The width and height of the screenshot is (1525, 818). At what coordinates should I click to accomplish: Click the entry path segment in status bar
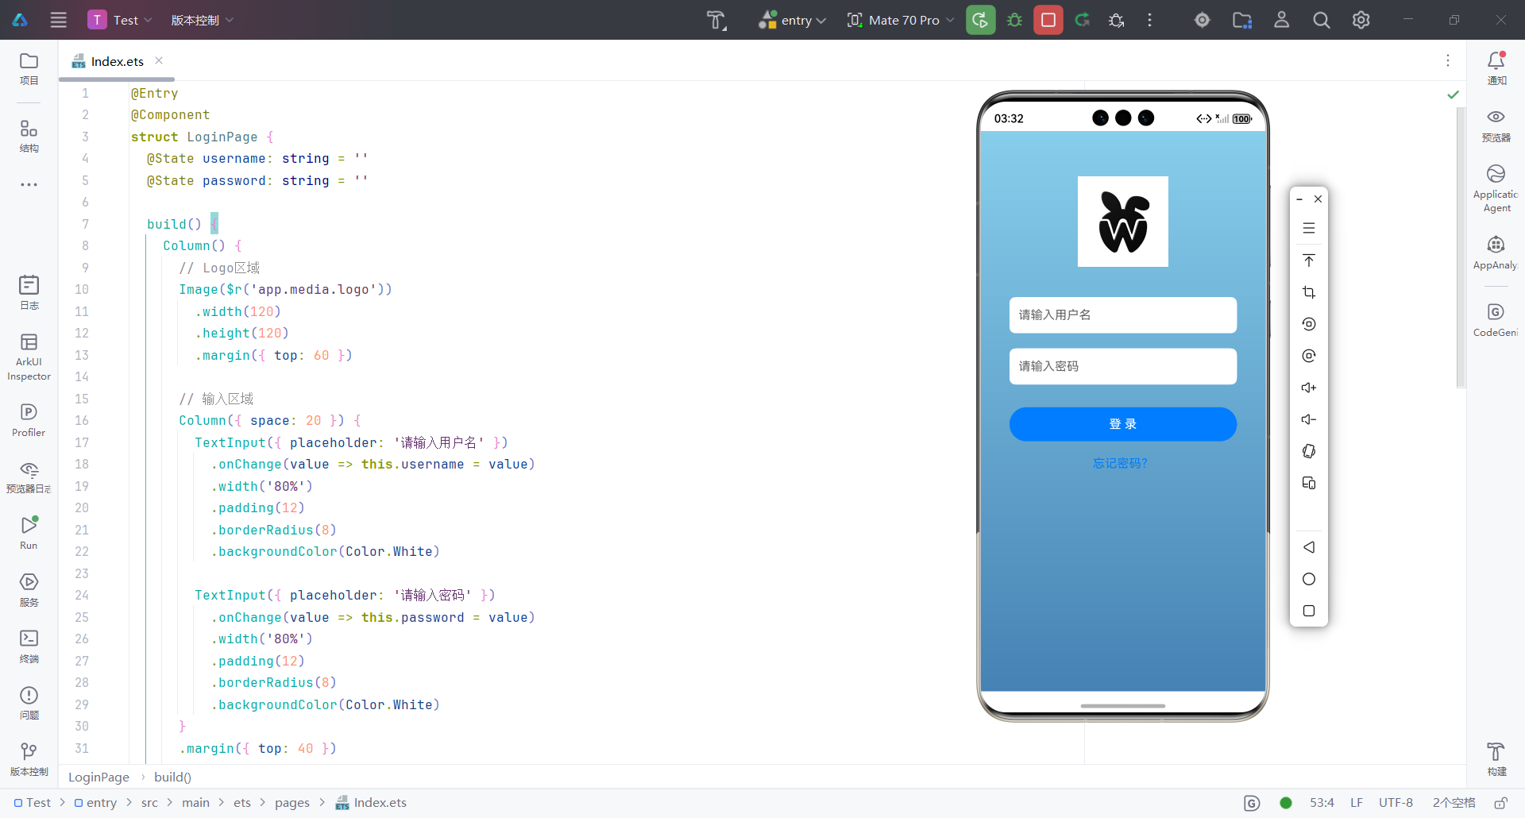click(x=95, y=803)
